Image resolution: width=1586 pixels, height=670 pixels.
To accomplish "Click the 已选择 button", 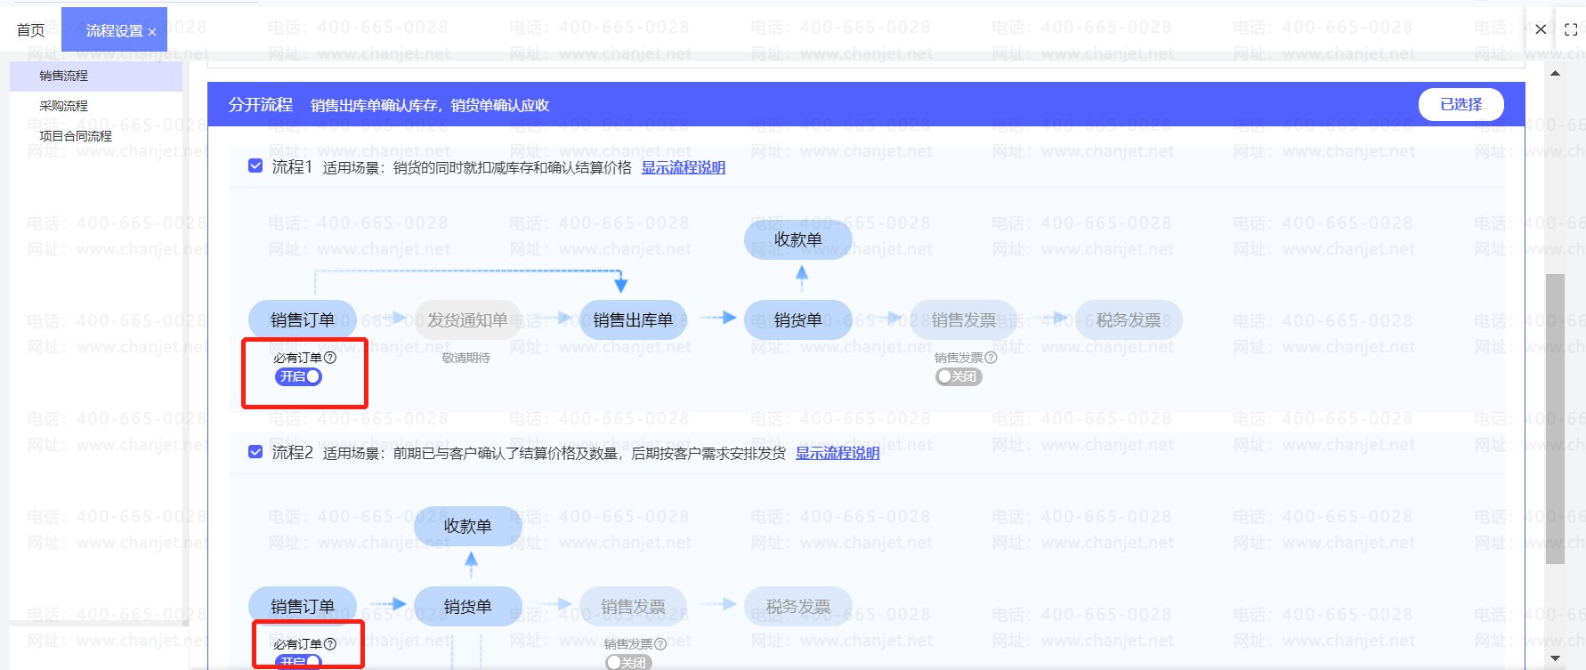I will (x=1461, y=104).
